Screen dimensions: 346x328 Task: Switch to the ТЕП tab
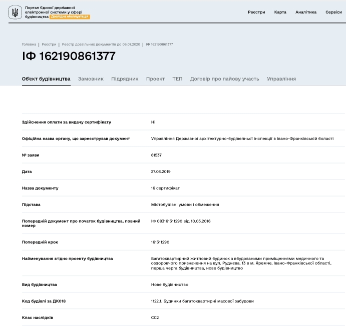[177, 79]
